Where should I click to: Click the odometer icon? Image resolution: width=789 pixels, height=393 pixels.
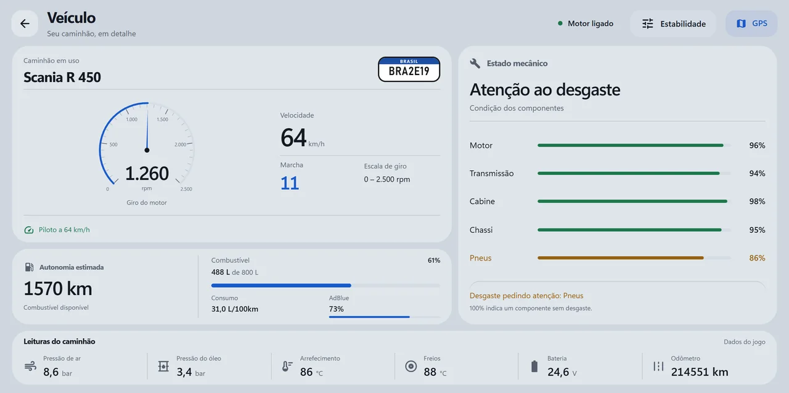tap(658, 366)
